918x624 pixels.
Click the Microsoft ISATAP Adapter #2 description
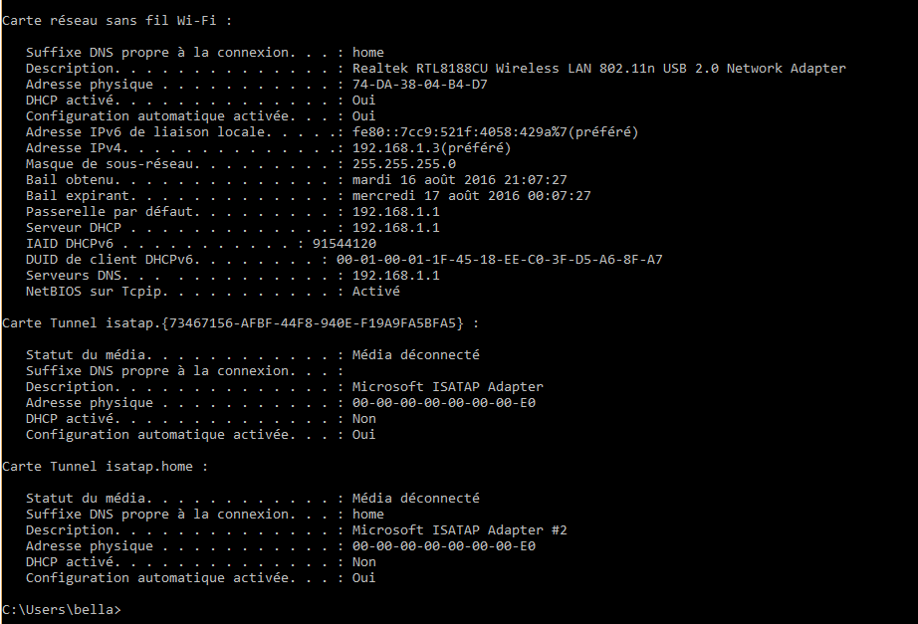[460, 530]
